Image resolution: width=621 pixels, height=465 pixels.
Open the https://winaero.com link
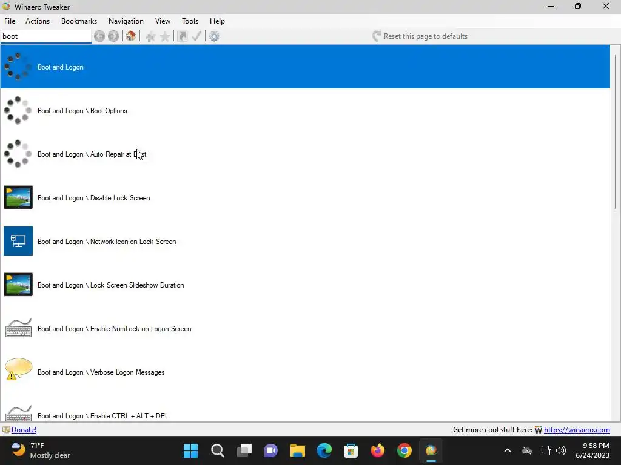577,430
